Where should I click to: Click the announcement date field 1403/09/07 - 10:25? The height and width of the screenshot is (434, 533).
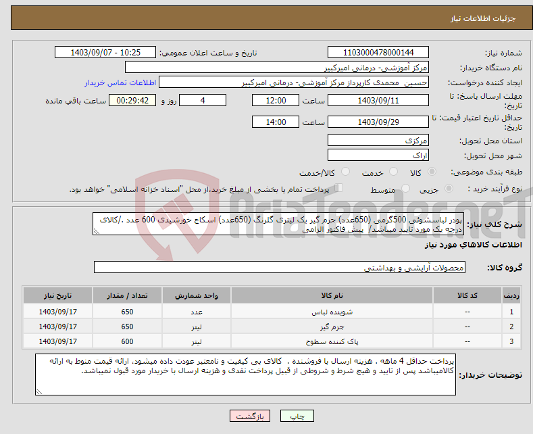coord(105,52)
